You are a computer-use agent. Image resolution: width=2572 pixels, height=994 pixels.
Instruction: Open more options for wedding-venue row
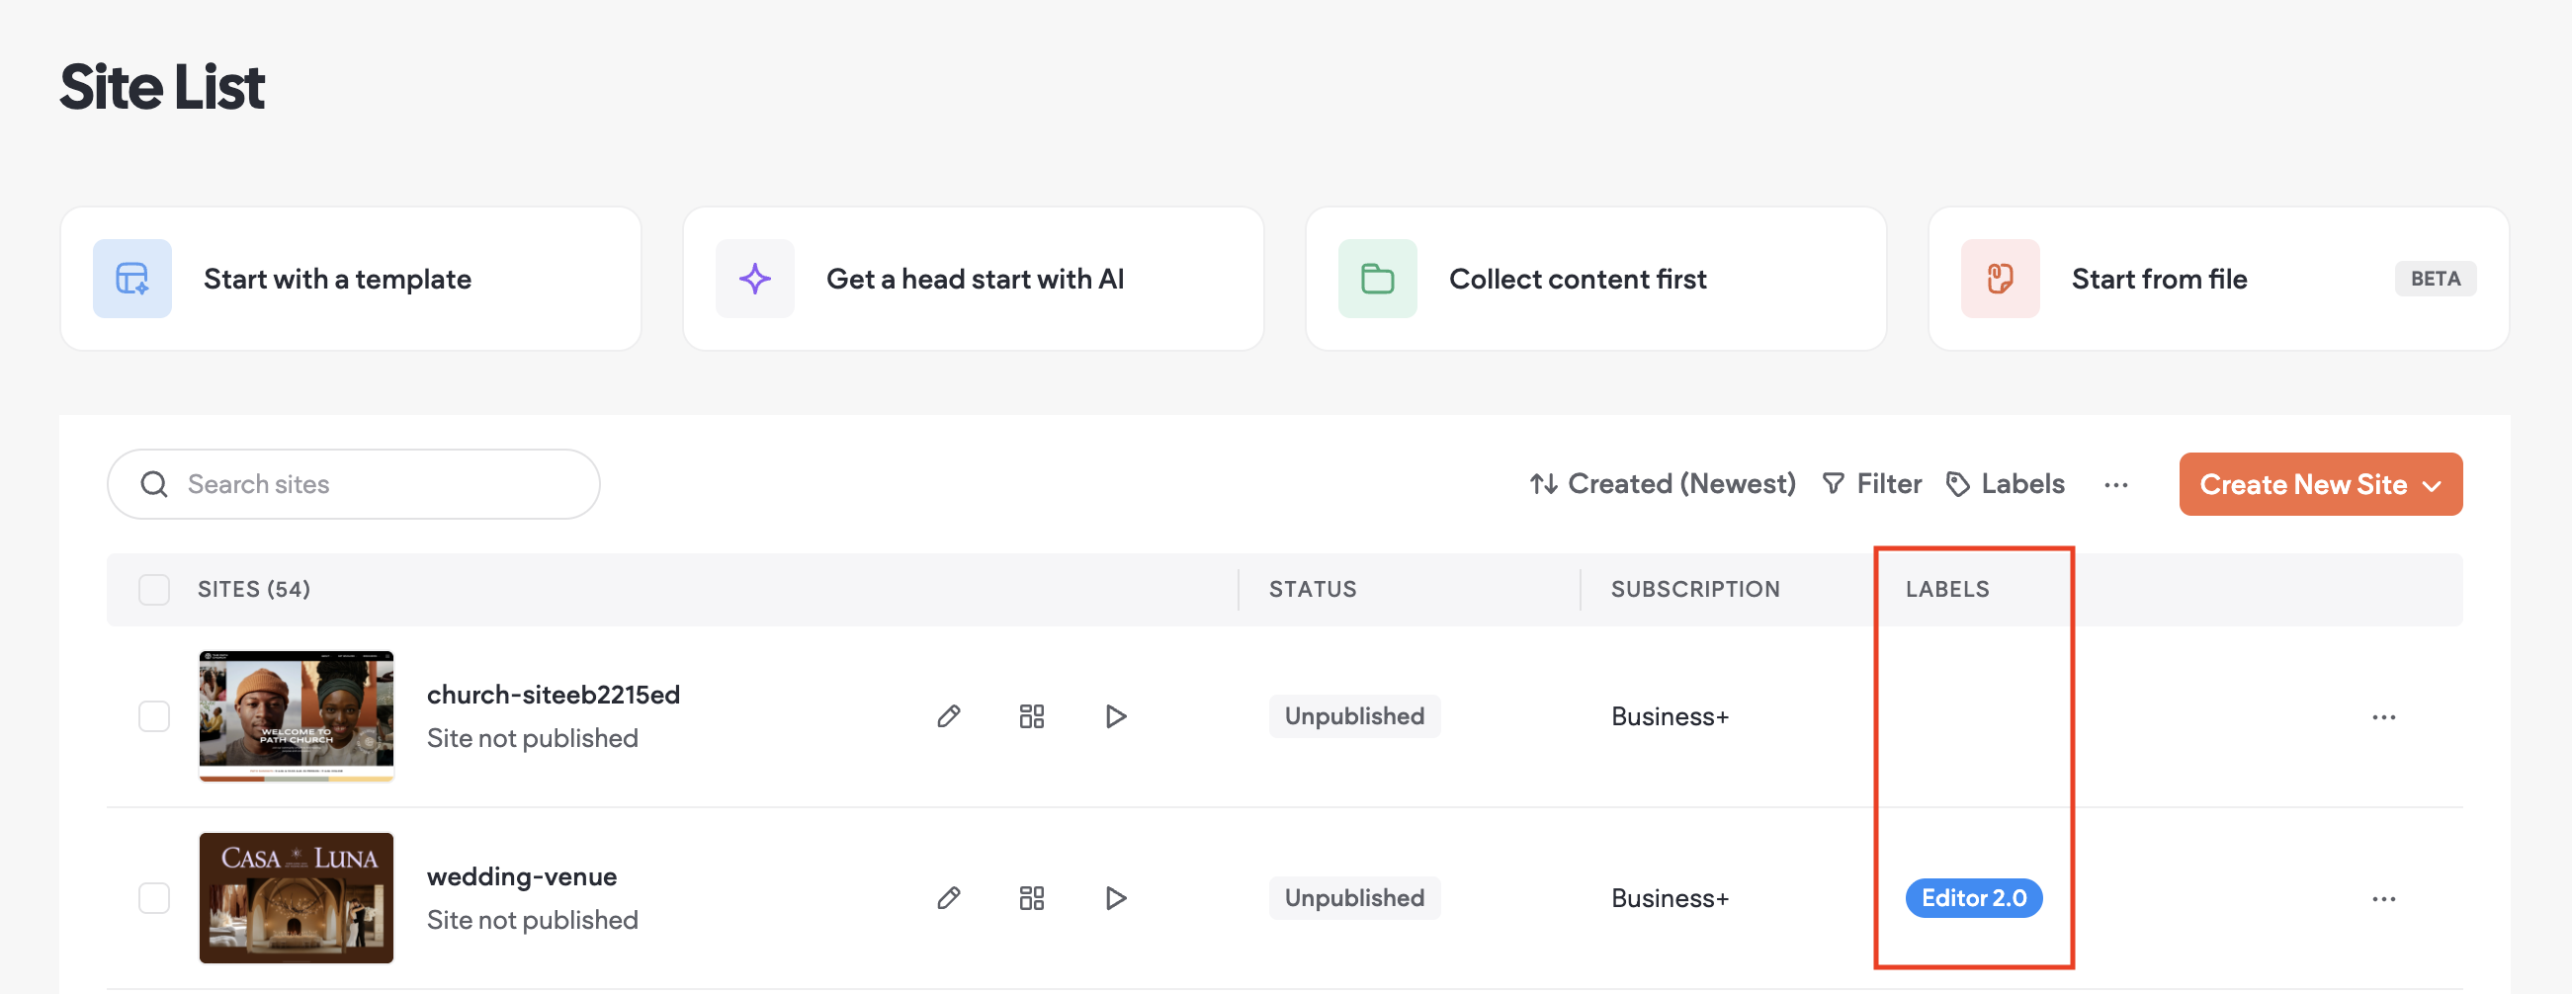(x=2383, y=899)
